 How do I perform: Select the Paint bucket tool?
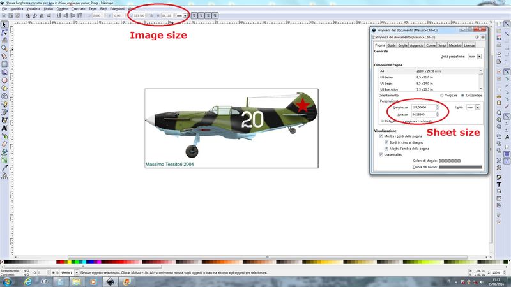4,152
